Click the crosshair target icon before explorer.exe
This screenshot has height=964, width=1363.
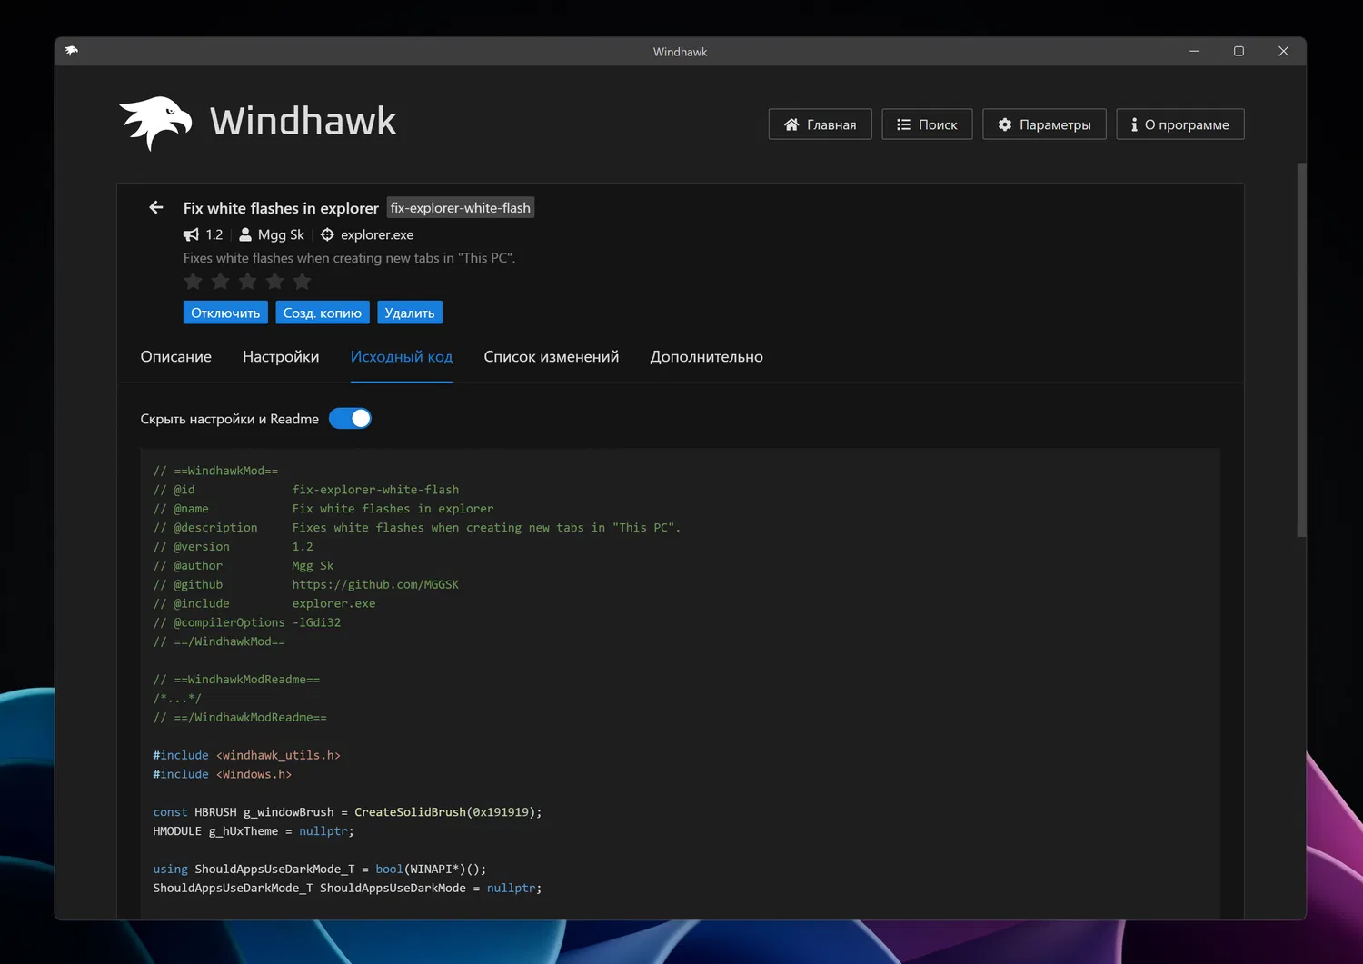(327, 234)
